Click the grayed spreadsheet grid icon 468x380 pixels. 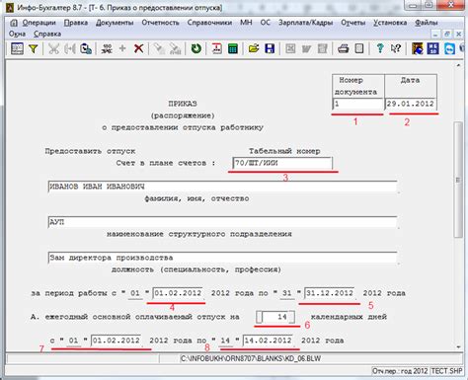(323, 49)
